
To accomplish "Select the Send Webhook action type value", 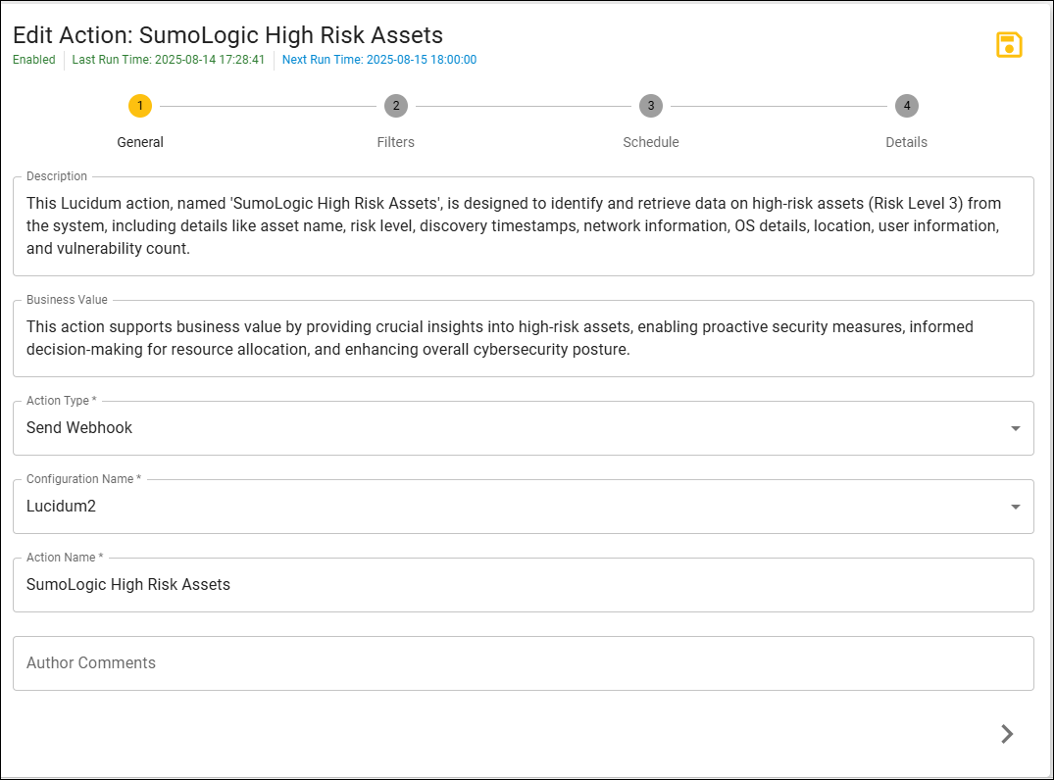I will [79, 428].
